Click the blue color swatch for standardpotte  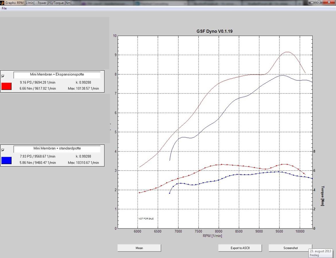click(x=6, y=160)
